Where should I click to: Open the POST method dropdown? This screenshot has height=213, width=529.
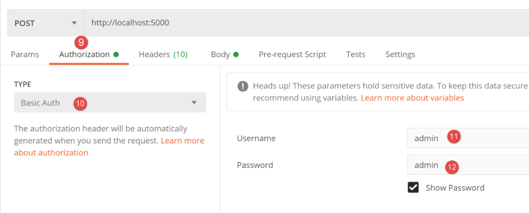(46, 23)
